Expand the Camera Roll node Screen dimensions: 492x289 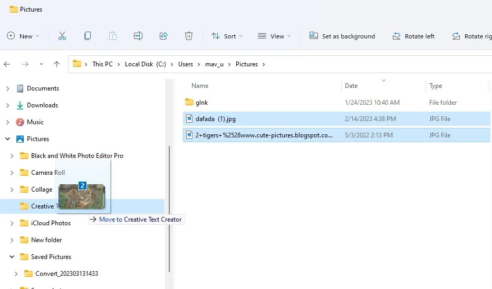click(x=12, y=173)
